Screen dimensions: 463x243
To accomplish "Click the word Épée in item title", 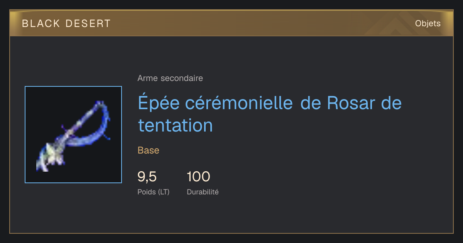I will click(x=159, y=103).
